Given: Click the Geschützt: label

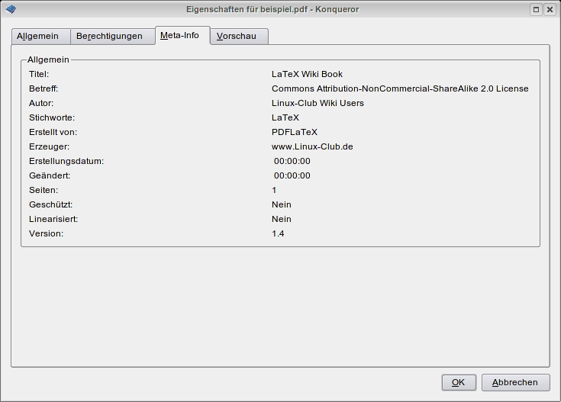Looking at the screenshot, I should pos(51,204).
